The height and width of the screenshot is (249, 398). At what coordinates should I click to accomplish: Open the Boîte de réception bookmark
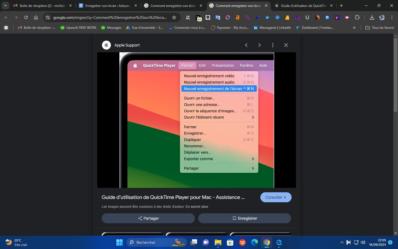click(36, 28)
